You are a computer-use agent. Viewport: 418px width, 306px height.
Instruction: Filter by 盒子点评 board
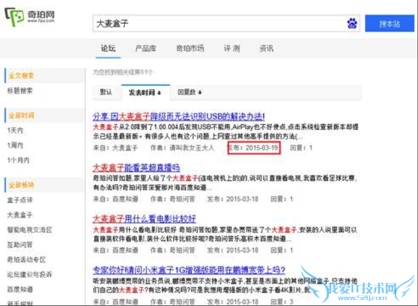point(20,199)
